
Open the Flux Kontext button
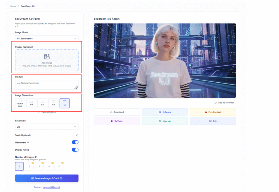[213, 112]
